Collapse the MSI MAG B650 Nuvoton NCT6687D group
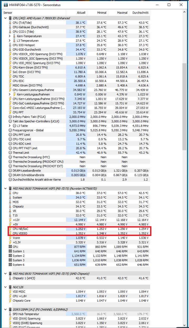 (6, 189)
